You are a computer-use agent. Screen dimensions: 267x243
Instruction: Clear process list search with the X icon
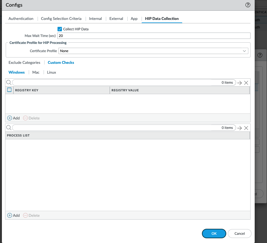[246, 128]
